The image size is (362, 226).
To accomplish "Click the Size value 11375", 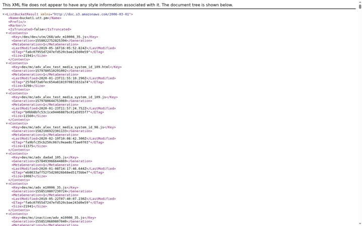I will (28, 146).
